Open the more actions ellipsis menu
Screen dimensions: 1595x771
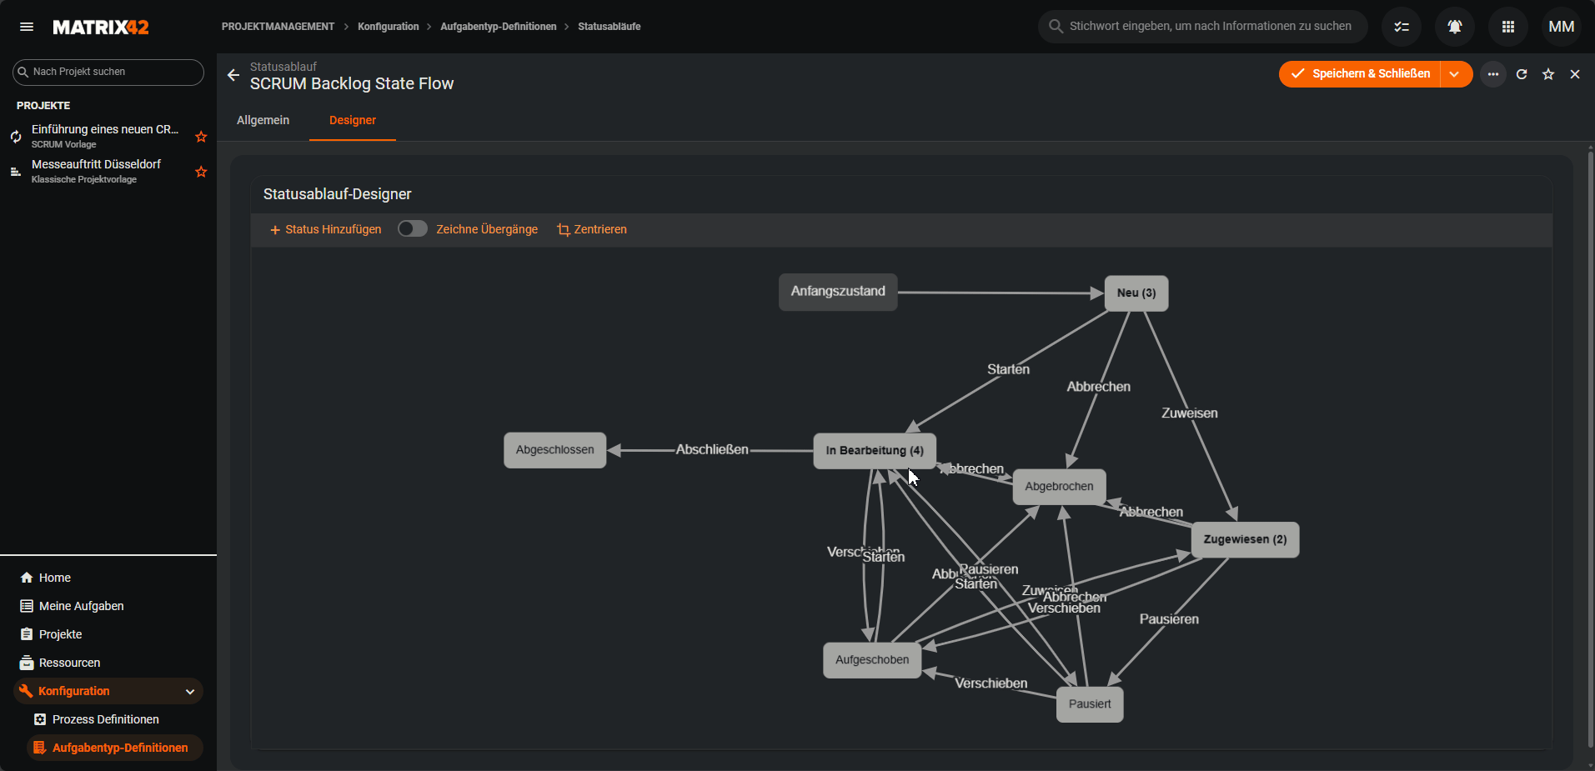point(1493,74)
